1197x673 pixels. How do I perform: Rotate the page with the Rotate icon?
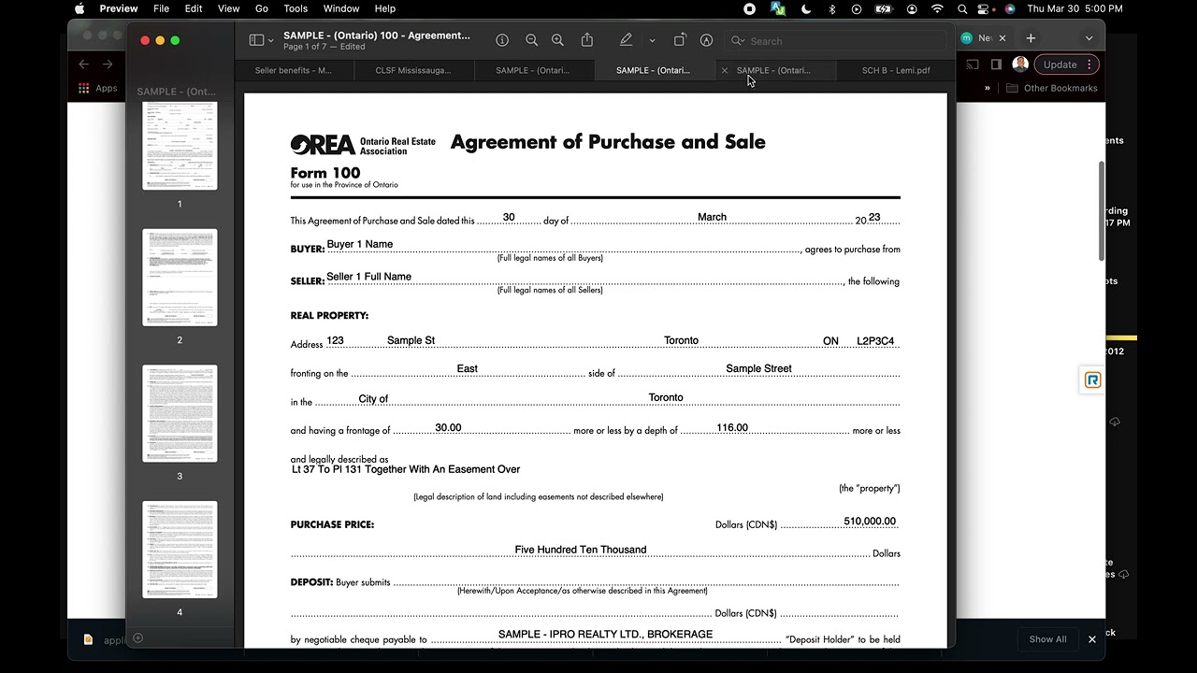[x=680, y=40]
